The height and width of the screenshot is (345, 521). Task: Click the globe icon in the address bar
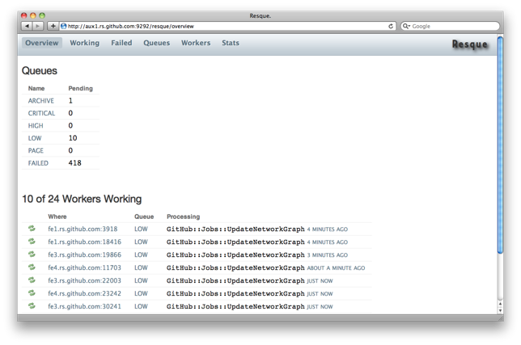(x=63, y=26)
